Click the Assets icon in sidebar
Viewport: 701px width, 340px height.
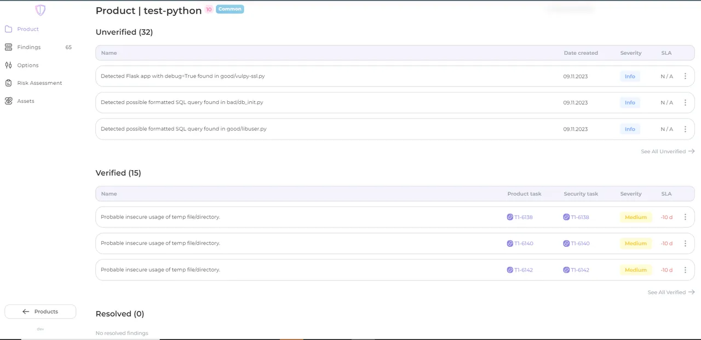click(x=8, y=101)
